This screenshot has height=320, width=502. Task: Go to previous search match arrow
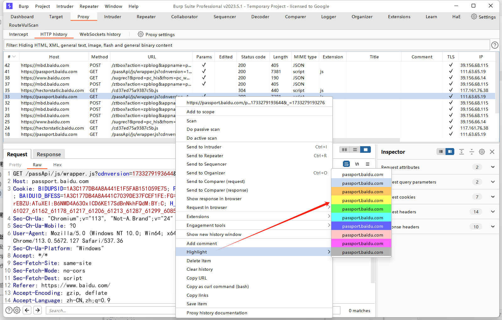pos(27,310)
